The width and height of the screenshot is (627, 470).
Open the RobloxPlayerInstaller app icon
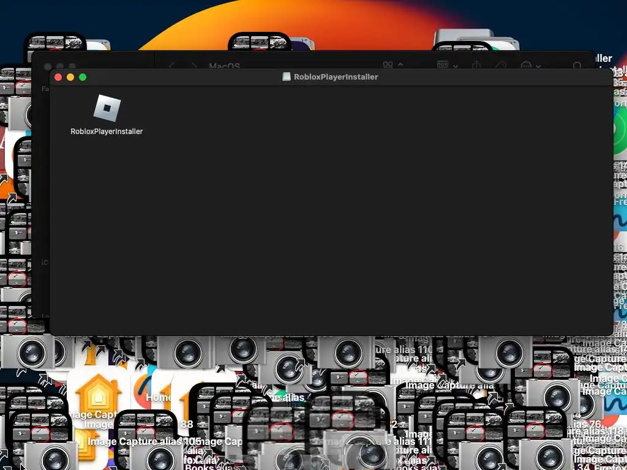[107, 108]
